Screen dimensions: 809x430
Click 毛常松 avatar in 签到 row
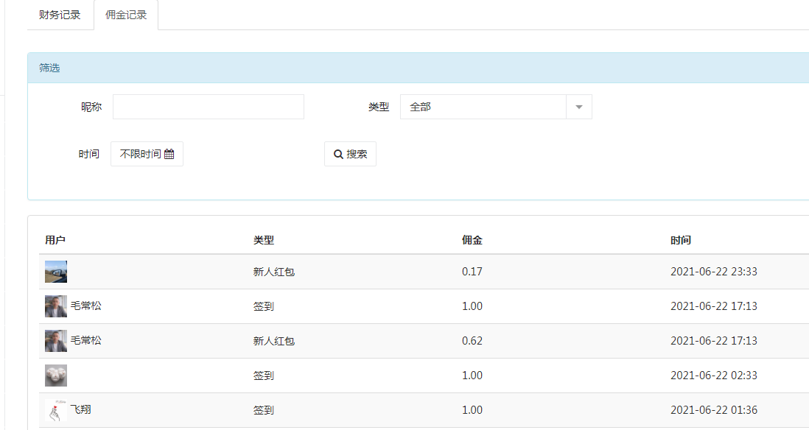(x=56, y=306)
